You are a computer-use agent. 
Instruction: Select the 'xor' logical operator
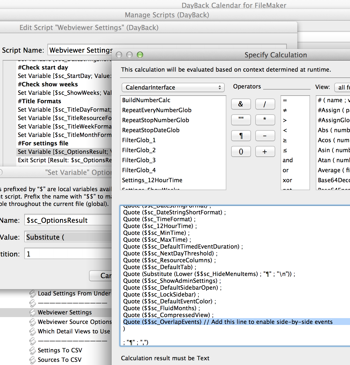coord(287,180)
